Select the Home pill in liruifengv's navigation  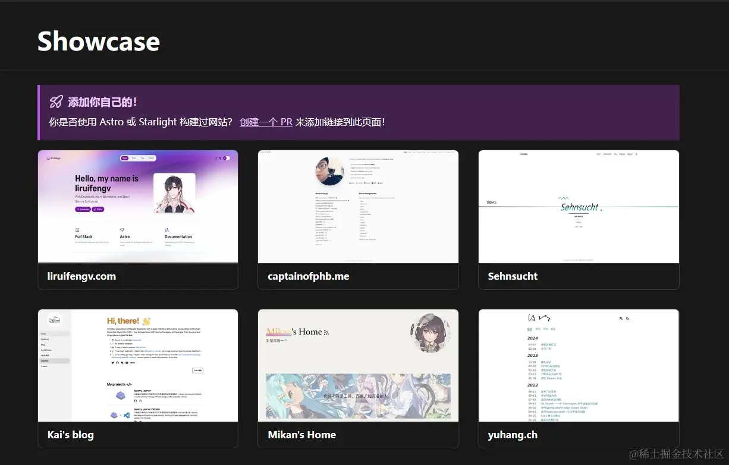tap(125, 158)
